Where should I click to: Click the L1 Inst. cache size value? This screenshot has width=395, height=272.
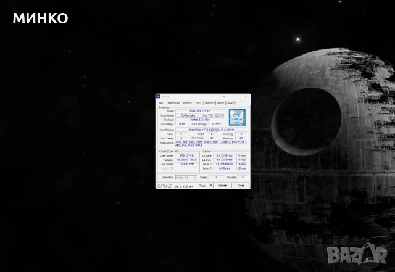[225, 160]
